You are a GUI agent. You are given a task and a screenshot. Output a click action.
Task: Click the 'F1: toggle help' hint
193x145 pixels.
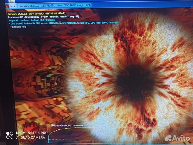point(18,27)
